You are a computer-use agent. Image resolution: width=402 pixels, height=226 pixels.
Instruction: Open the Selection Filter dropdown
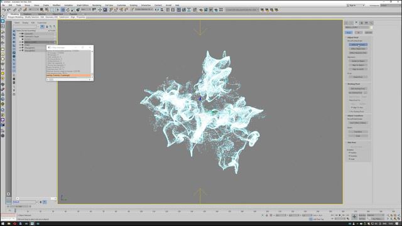coord(34,10)
